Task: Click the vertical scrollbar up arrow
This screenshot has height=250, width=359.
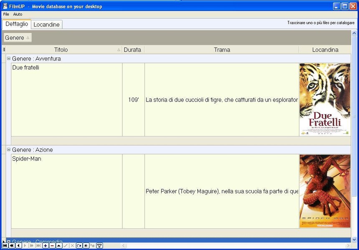Action: tap(354, 33)
